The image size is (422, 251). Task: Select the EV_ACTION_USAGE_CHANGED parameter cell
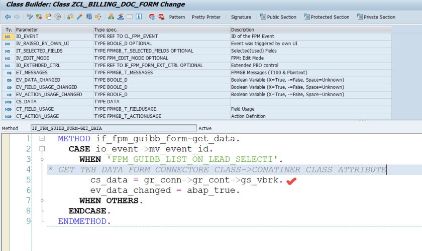(54, 95)
